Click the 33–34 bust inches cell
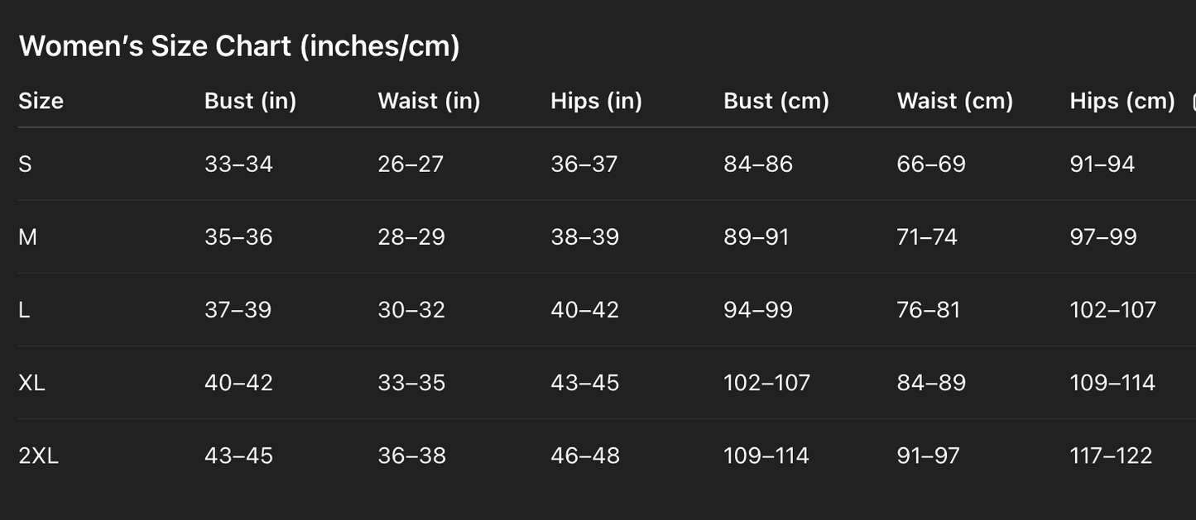This screenshot has width=1196, height=520. click(238, 164)
